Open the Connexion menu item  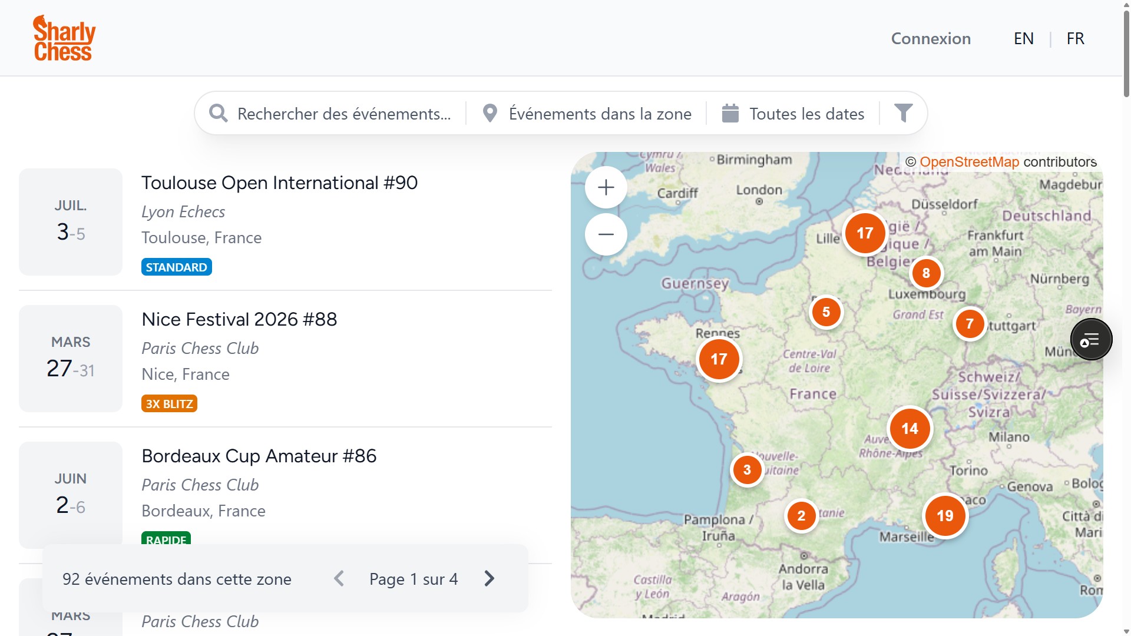(x=930, y=39)
